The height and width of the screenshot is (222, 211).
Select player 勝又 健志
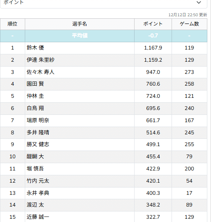tap(38, 144)
